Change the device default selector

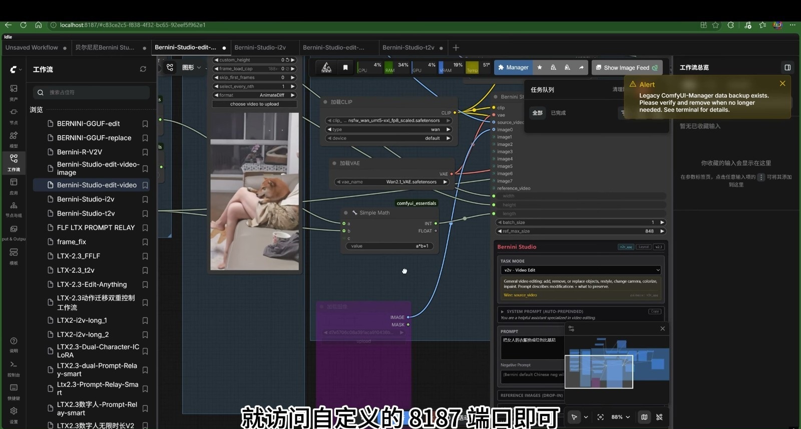click(x=388, y=138)
